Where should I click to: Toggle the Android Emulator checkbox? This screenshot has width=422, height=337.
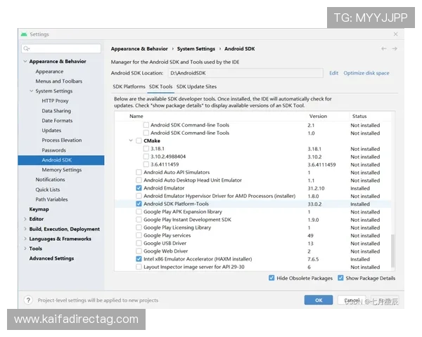pyautogui.click(x=139, y=188)
